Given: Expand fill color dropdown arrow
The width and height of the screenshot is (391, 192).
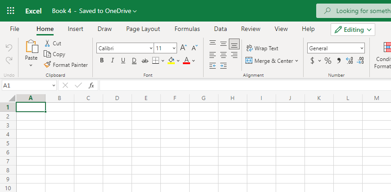Looking at the screenshot, I should point(178,61).
